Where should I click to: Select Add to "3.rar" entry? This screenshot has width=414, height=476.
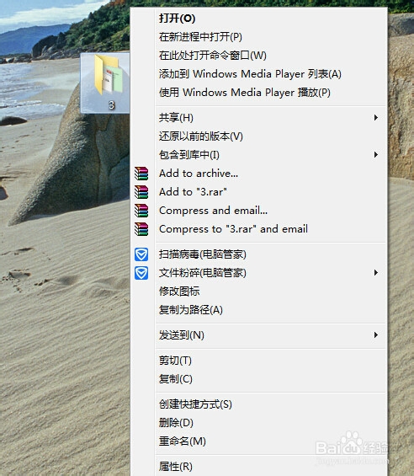tap(259, 192)
